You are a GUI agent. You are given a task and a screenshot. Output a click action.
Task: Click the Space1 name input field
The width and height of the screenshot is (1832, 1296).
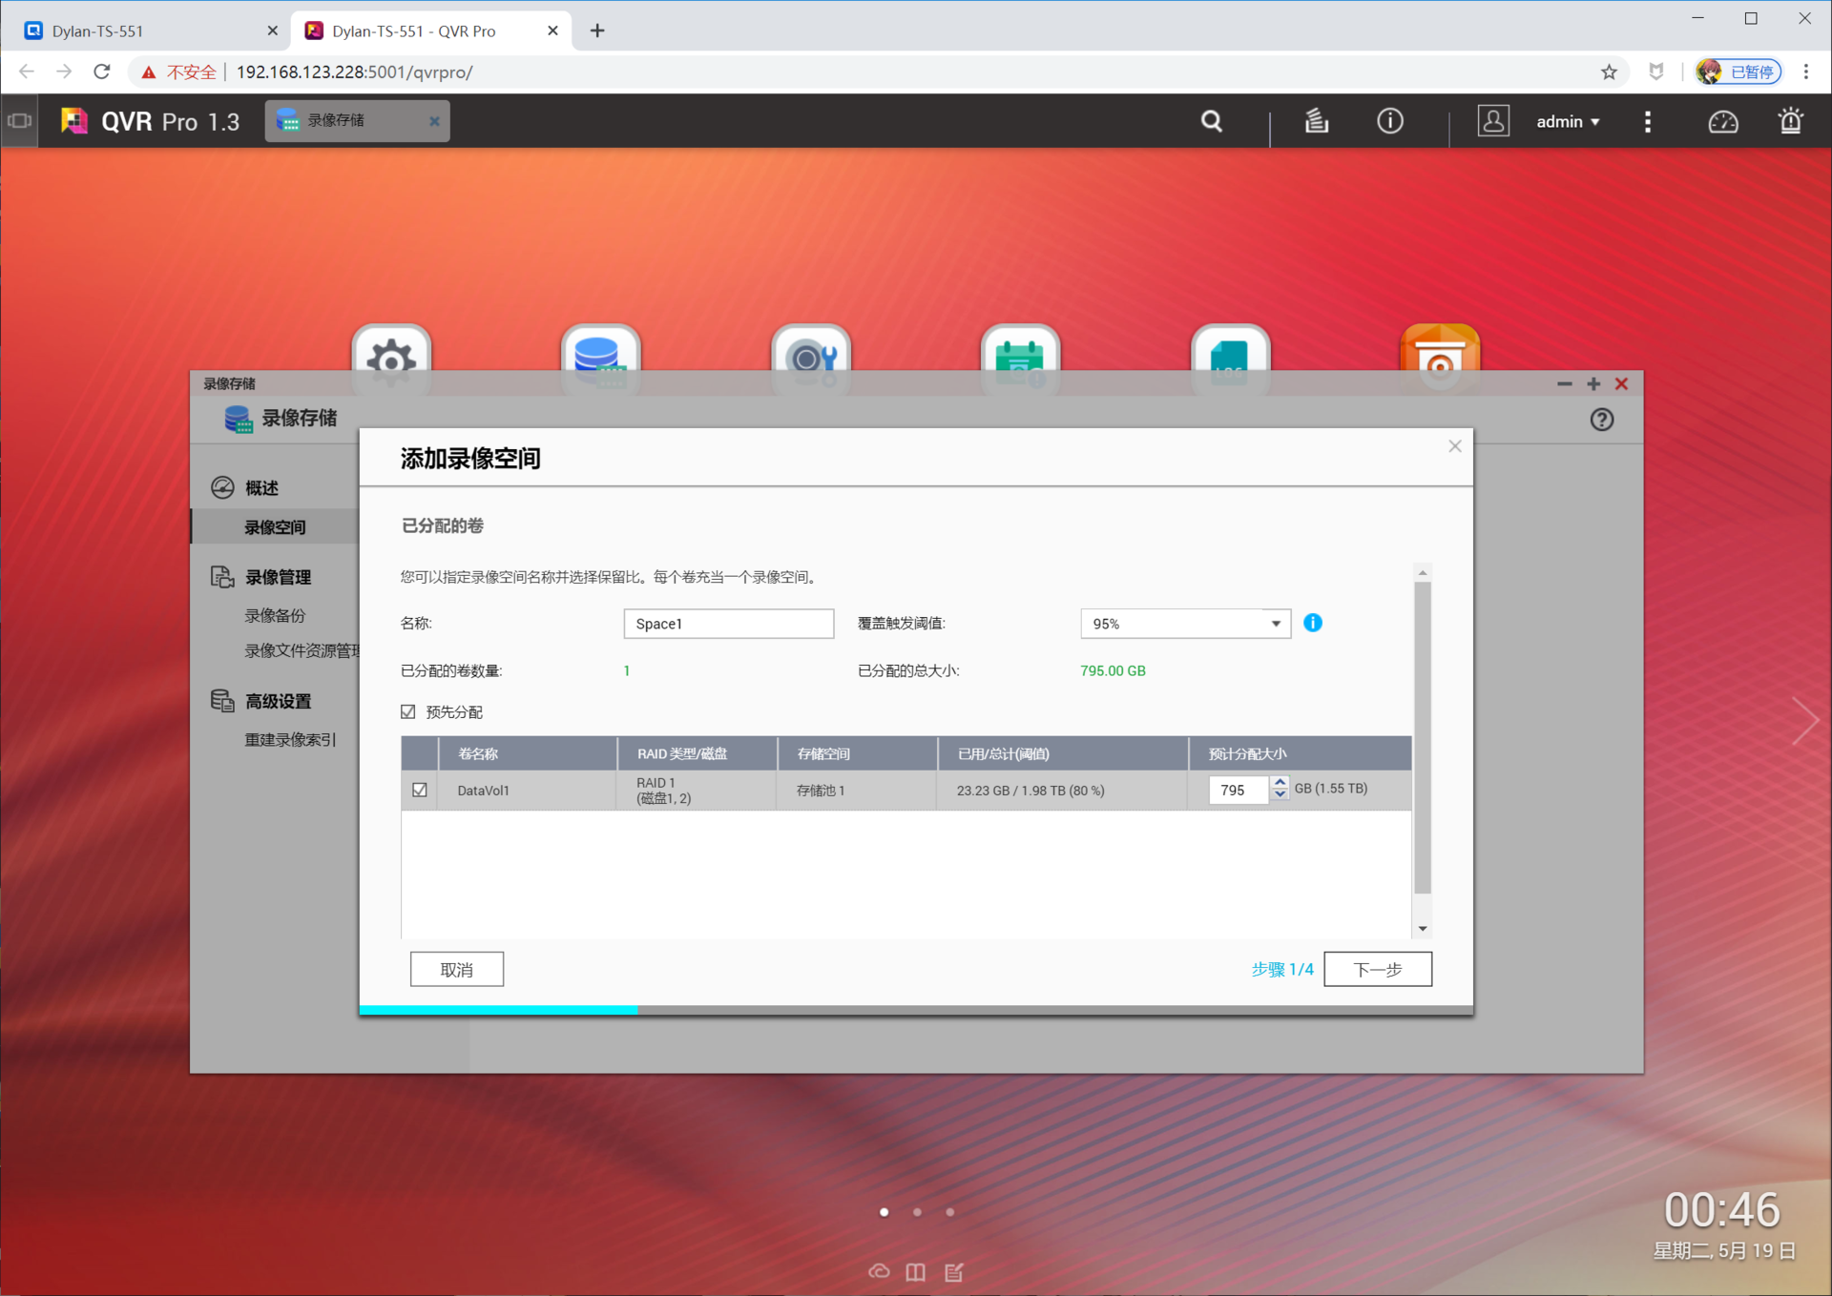(728, 624)
